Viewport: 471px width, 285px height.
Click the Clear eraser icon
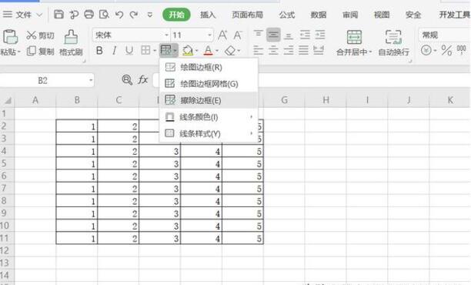230,51
